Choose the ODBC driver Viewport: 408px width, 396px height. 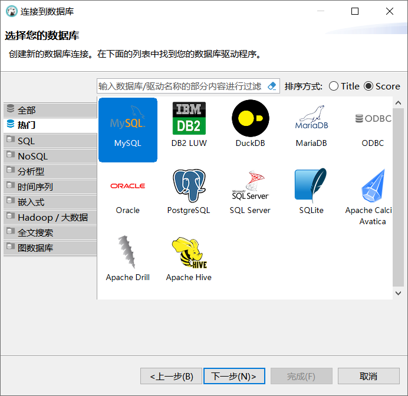373,130
